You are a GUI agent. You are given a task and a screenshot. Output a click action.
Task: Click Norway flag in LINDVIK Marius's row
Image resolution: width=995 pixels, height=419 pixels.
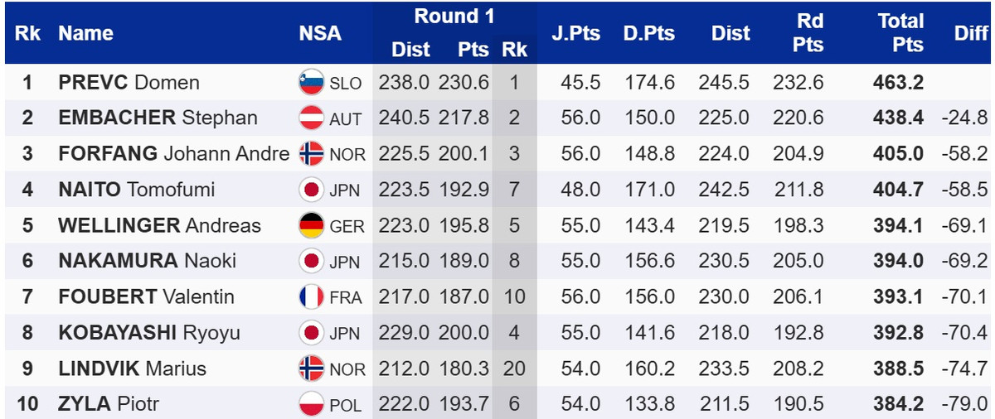pos(311,368)
